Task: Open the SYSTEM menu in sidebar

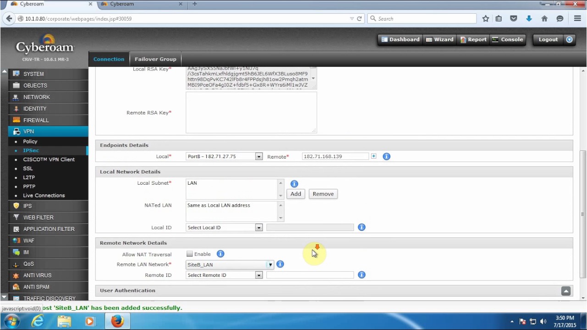Action: [x=48, y=74]
